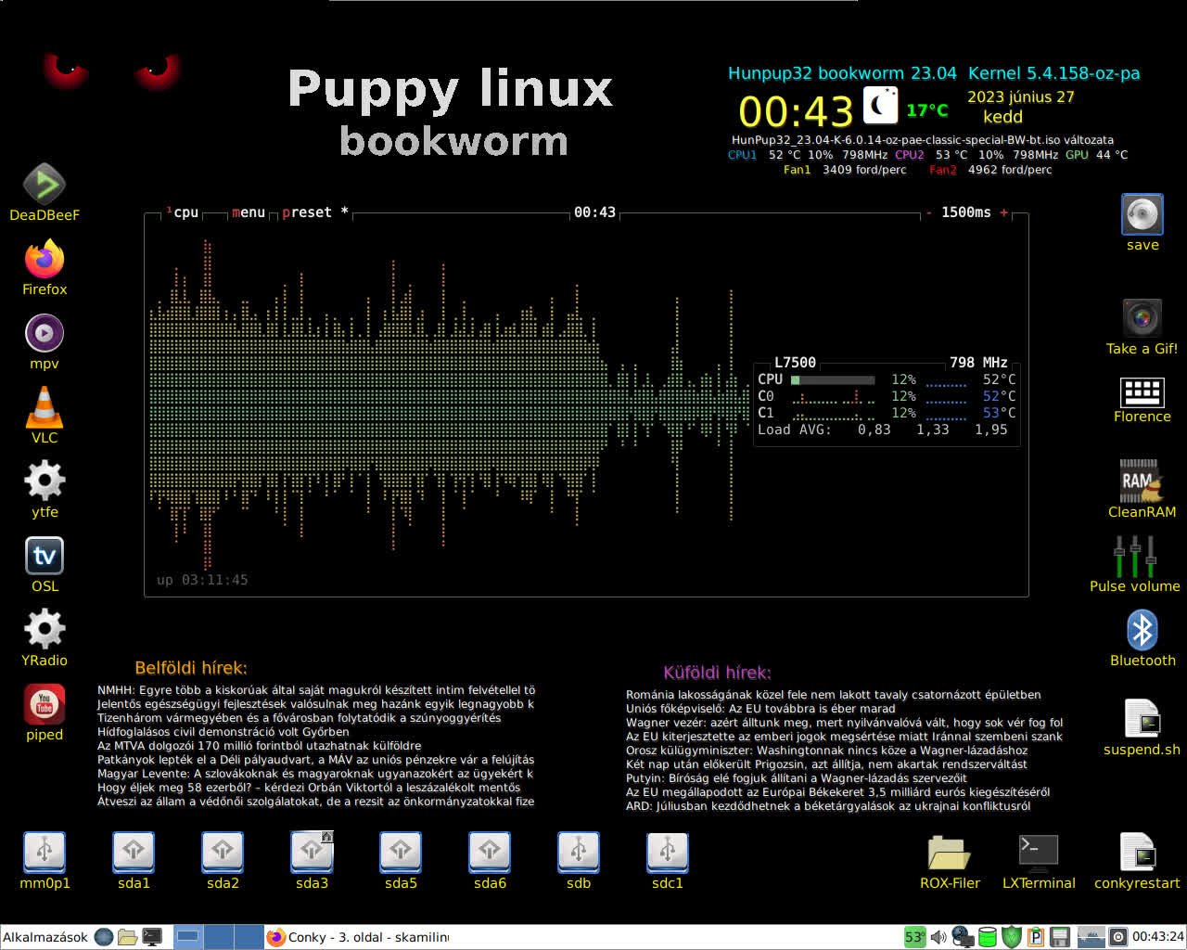Click the volume speaker tray icon
Screen dimensions: 1187x950
[x=938, y=937]
